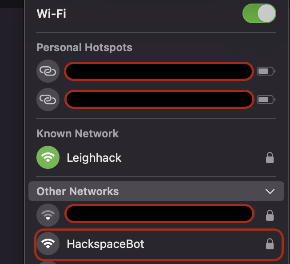Click the Other Networks section header
This screenshot has width=290, height=264.
pyautogui.click(x=78, y=192)
